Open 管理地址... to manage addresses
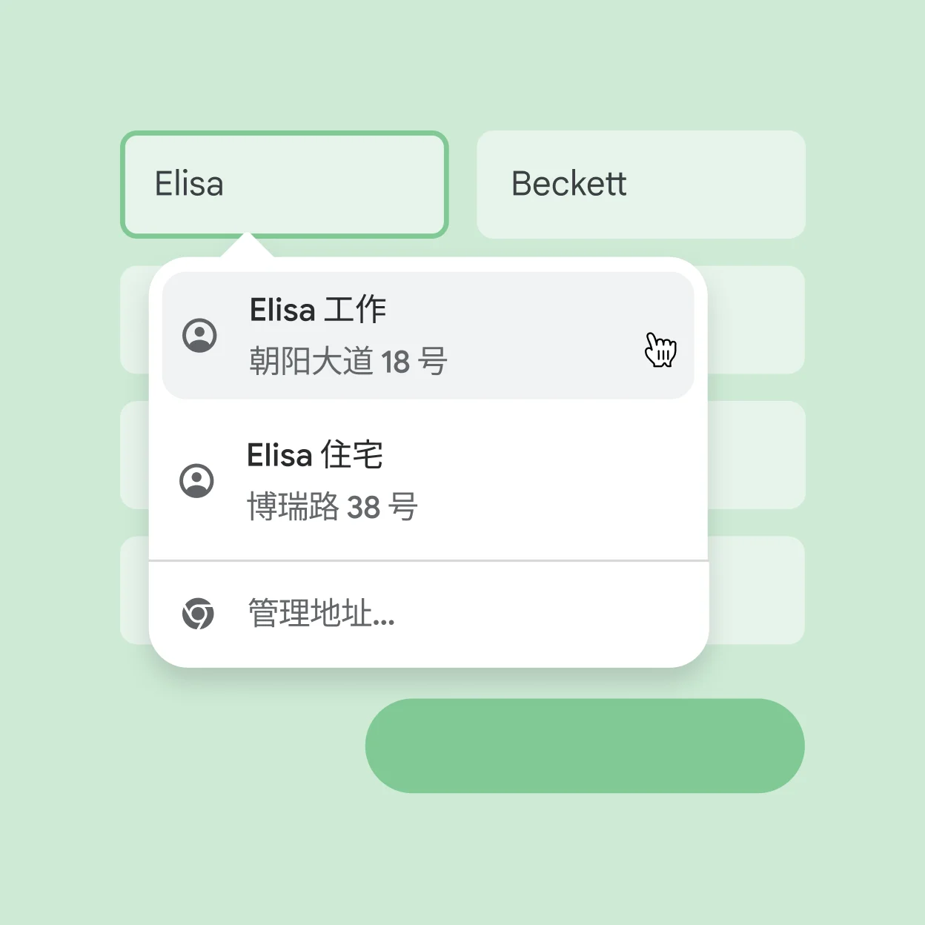Image resolution: width=925 pixels, height=925 pixels. tap(322, 614)
